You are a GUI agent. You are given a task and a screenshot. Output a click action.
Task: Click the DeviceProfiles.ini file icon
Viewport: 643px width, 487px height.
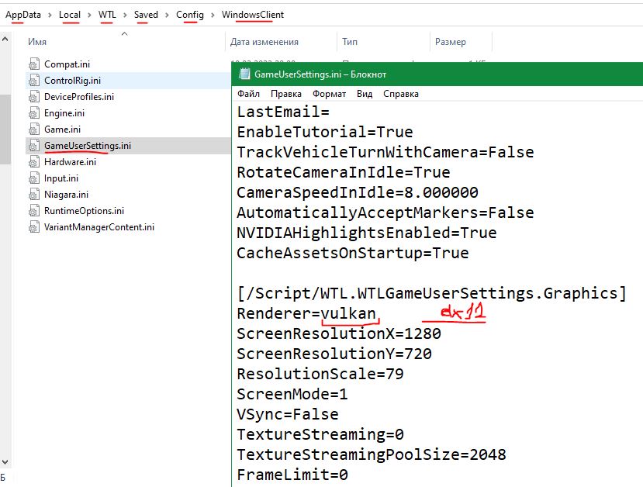click(x=34, y=97)
